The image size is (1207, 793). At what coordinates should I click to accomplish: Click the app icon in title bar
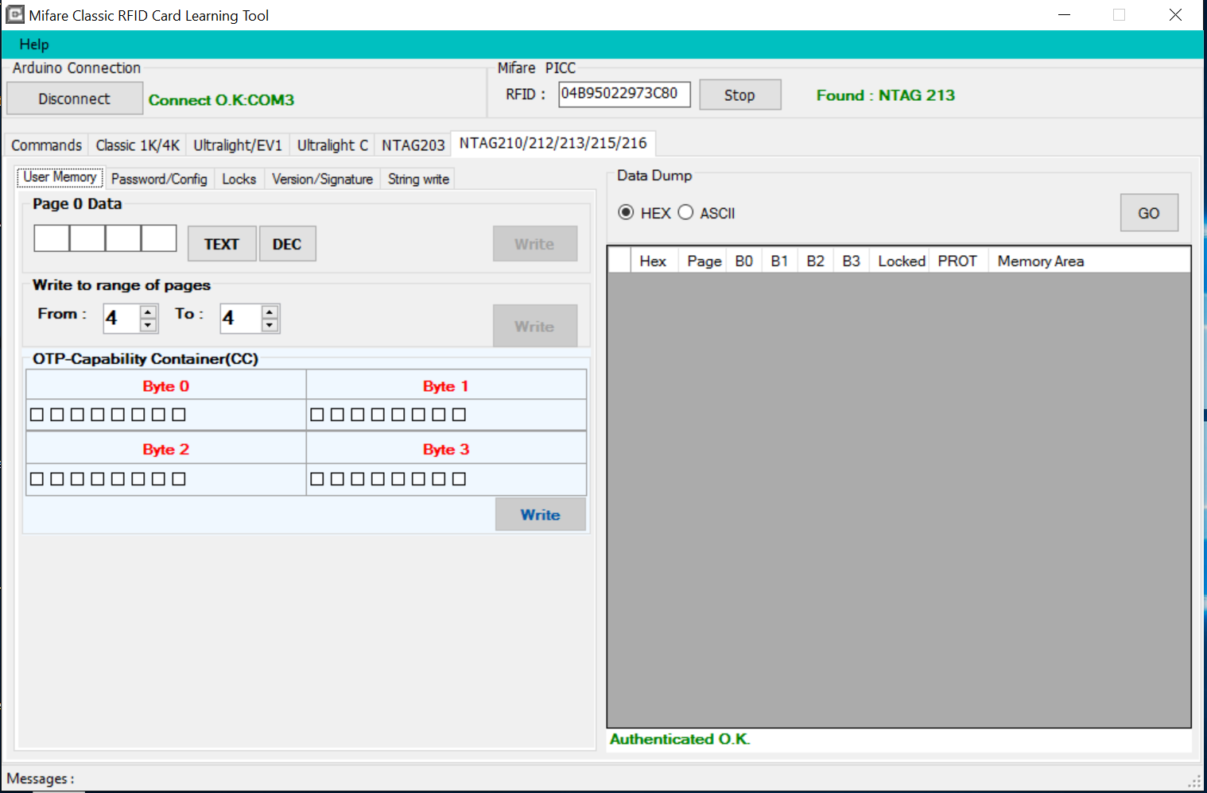pyautogui.click(x=15, y=14)
